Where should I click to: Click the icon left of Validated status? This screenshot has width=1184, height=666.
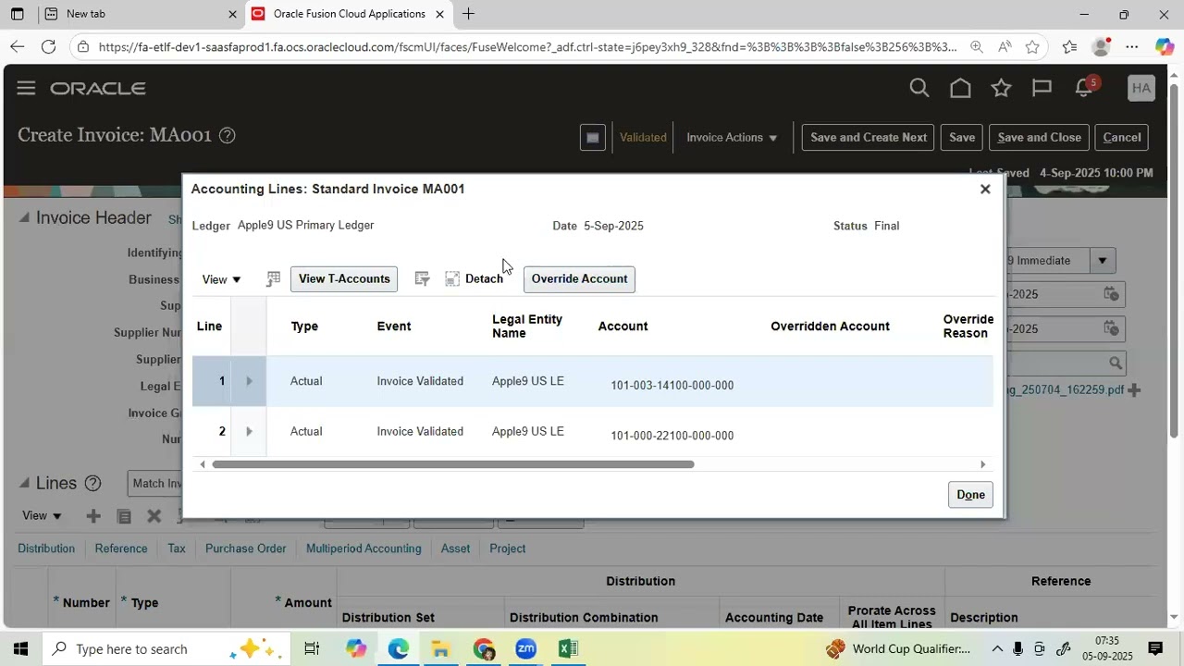(x=593, y=137)
